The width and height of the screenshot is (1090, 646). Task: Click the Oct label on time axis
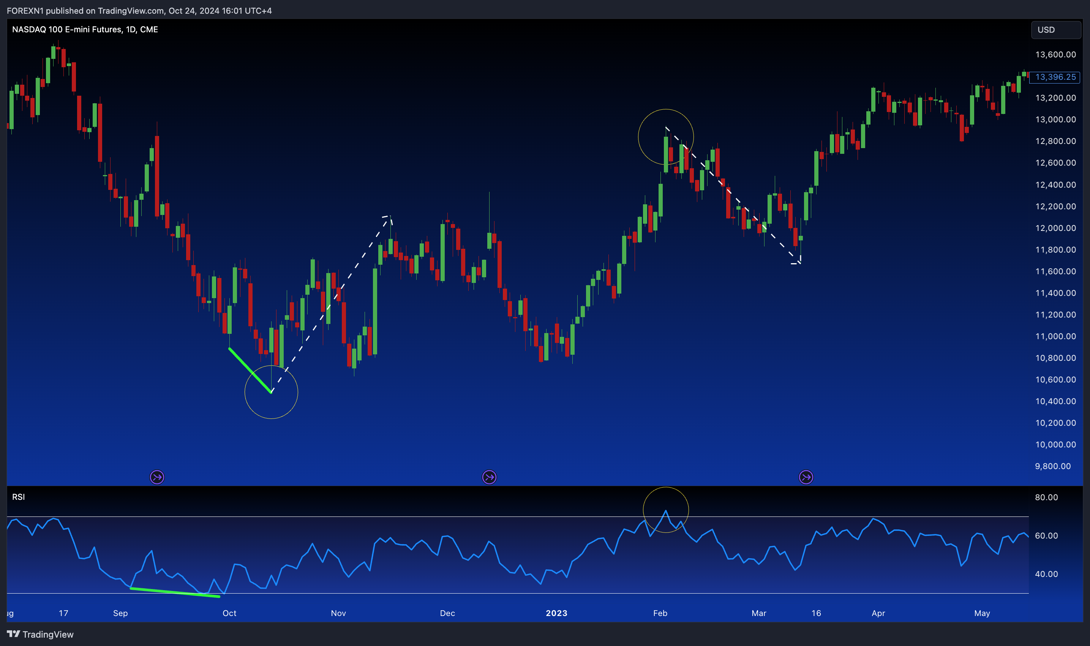tap(229, 613)
